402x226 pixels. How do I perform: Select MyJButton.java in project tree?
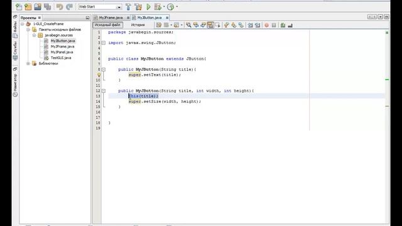(x=63, y=41)
